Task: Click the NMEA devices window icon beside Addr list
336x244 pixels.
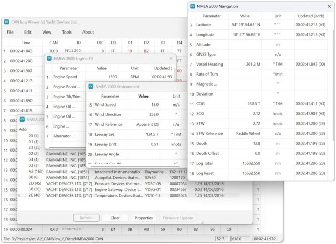Action: (22, 119)
